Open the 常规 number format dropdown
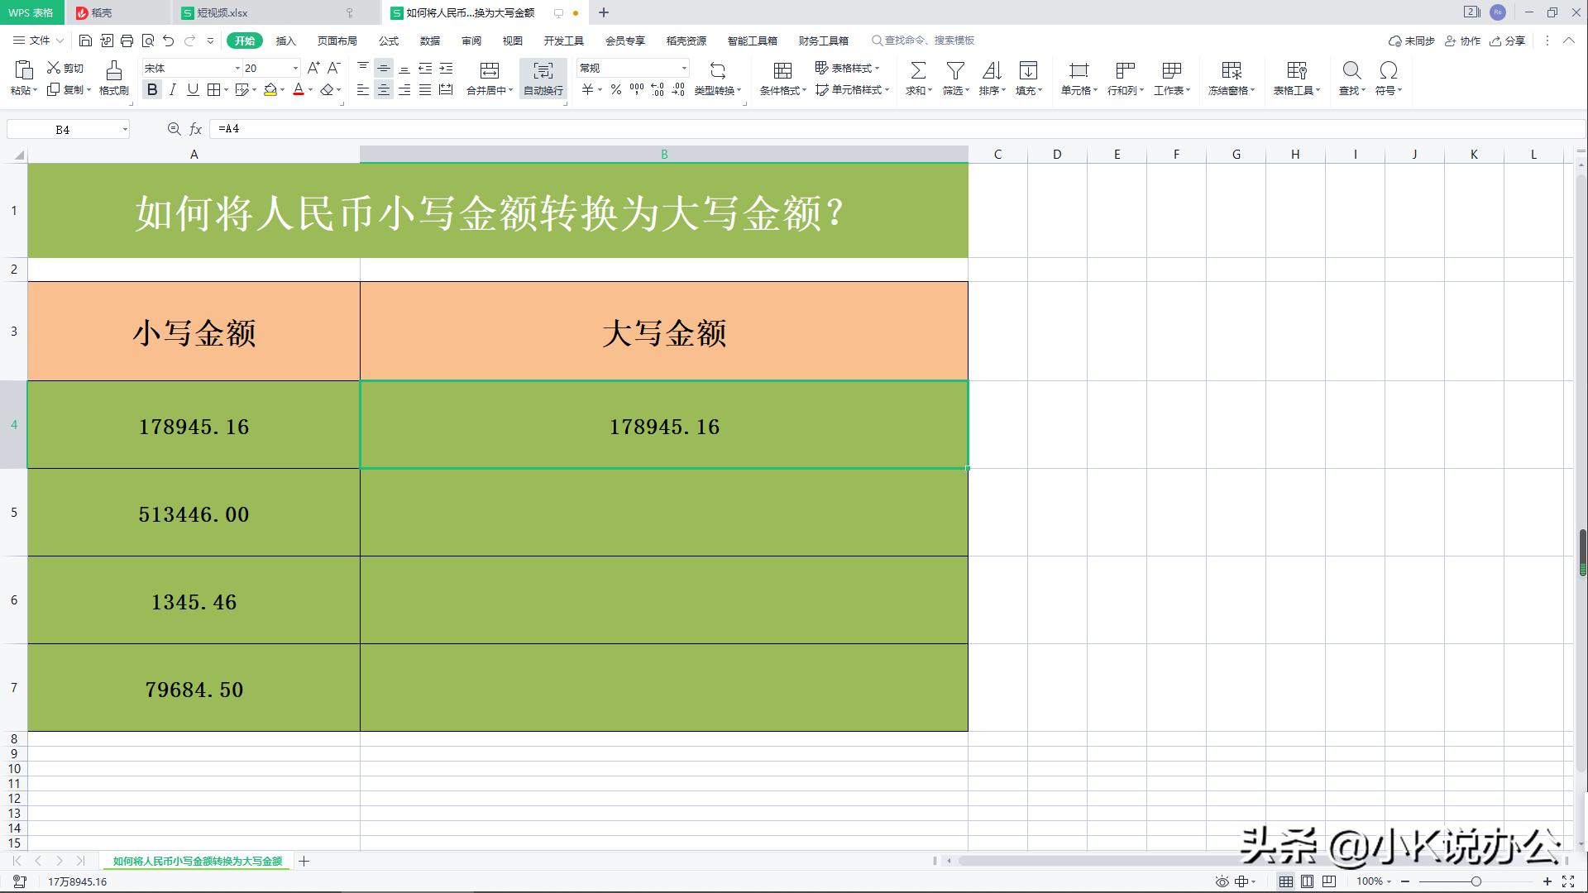This screenshot has width=1588, height=893. coord(682,67)
